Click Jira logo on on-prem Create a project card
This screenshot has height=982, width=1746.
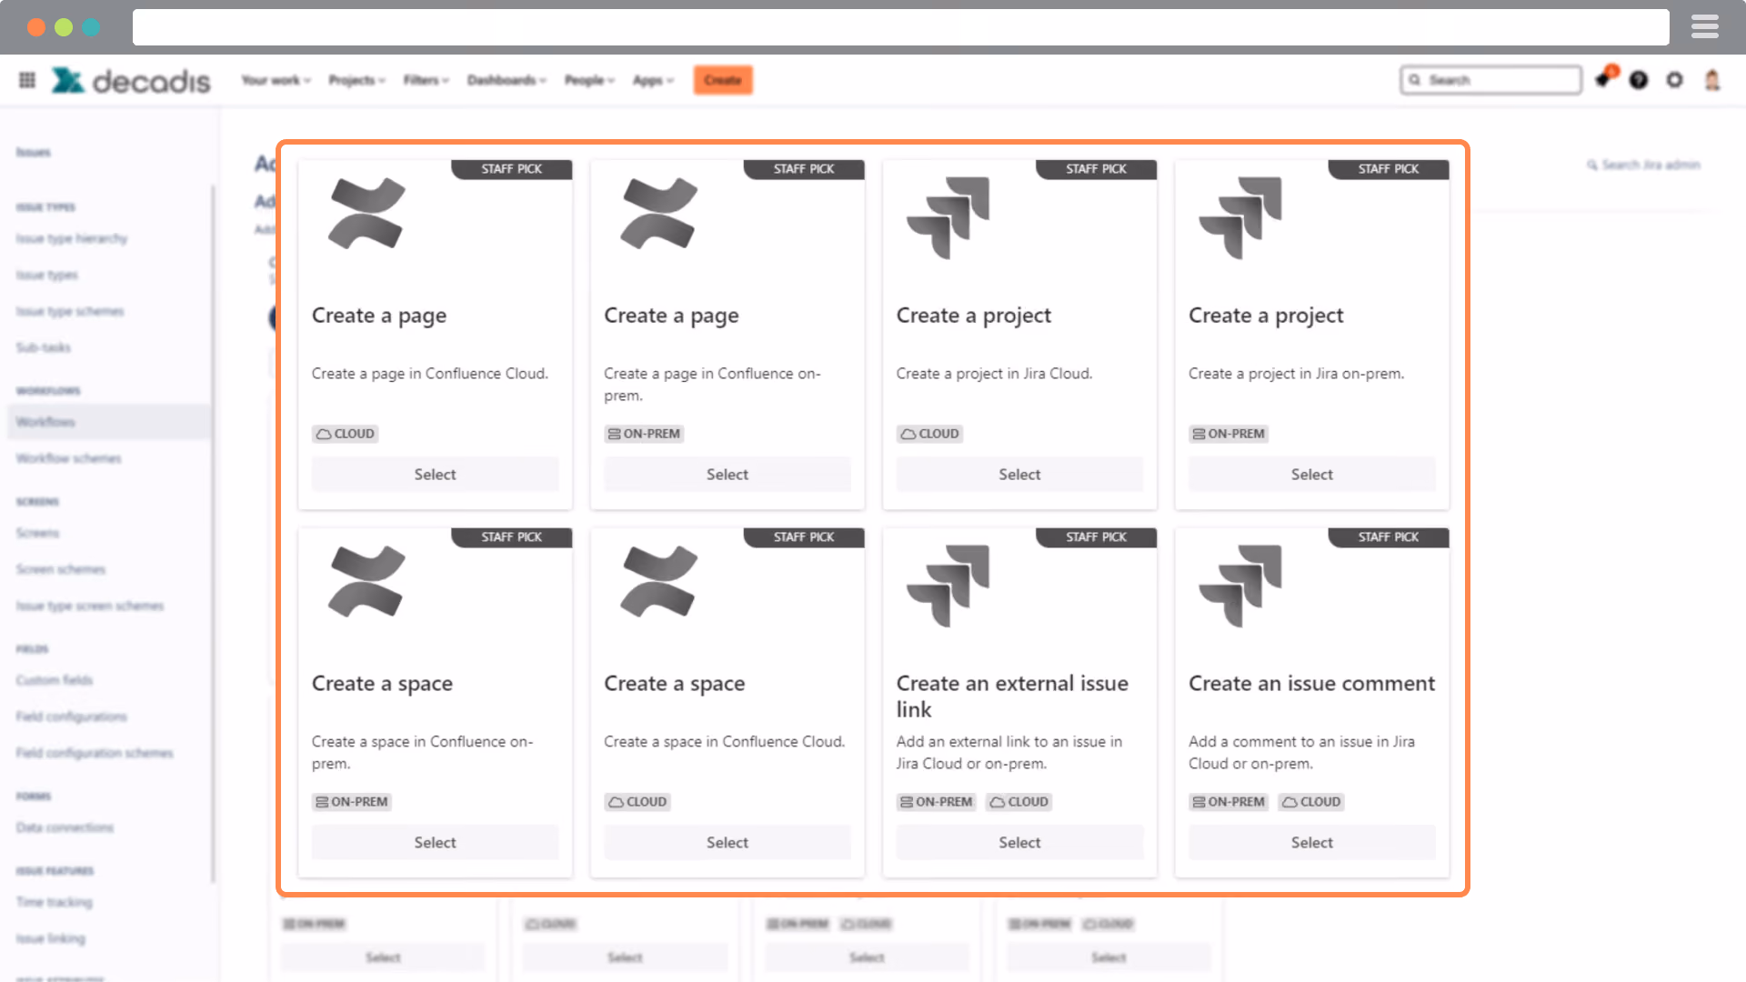click(x=1240, y=218)
